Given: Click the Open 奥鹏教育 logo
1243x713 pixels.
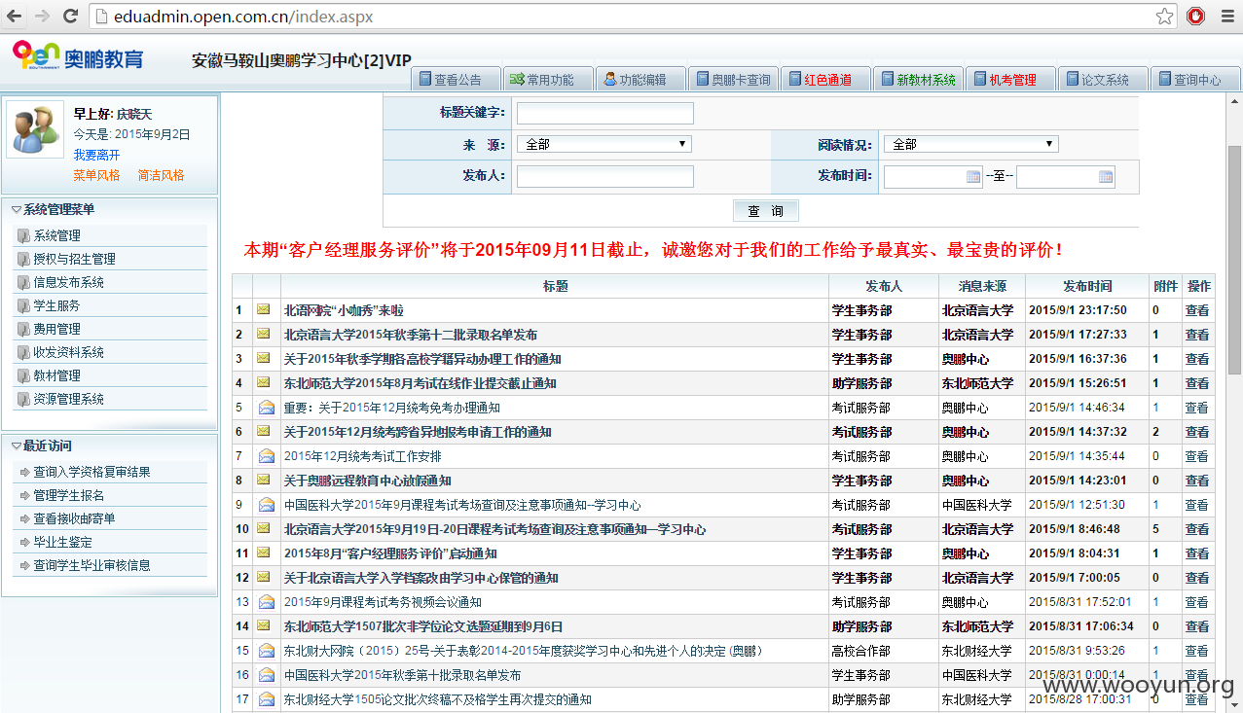Looking at the screenshot, I should point(78,56).
